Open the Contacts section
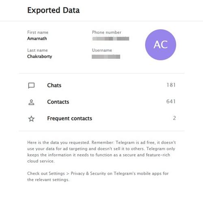The image size is (203, 201). (x=102, y=102)
